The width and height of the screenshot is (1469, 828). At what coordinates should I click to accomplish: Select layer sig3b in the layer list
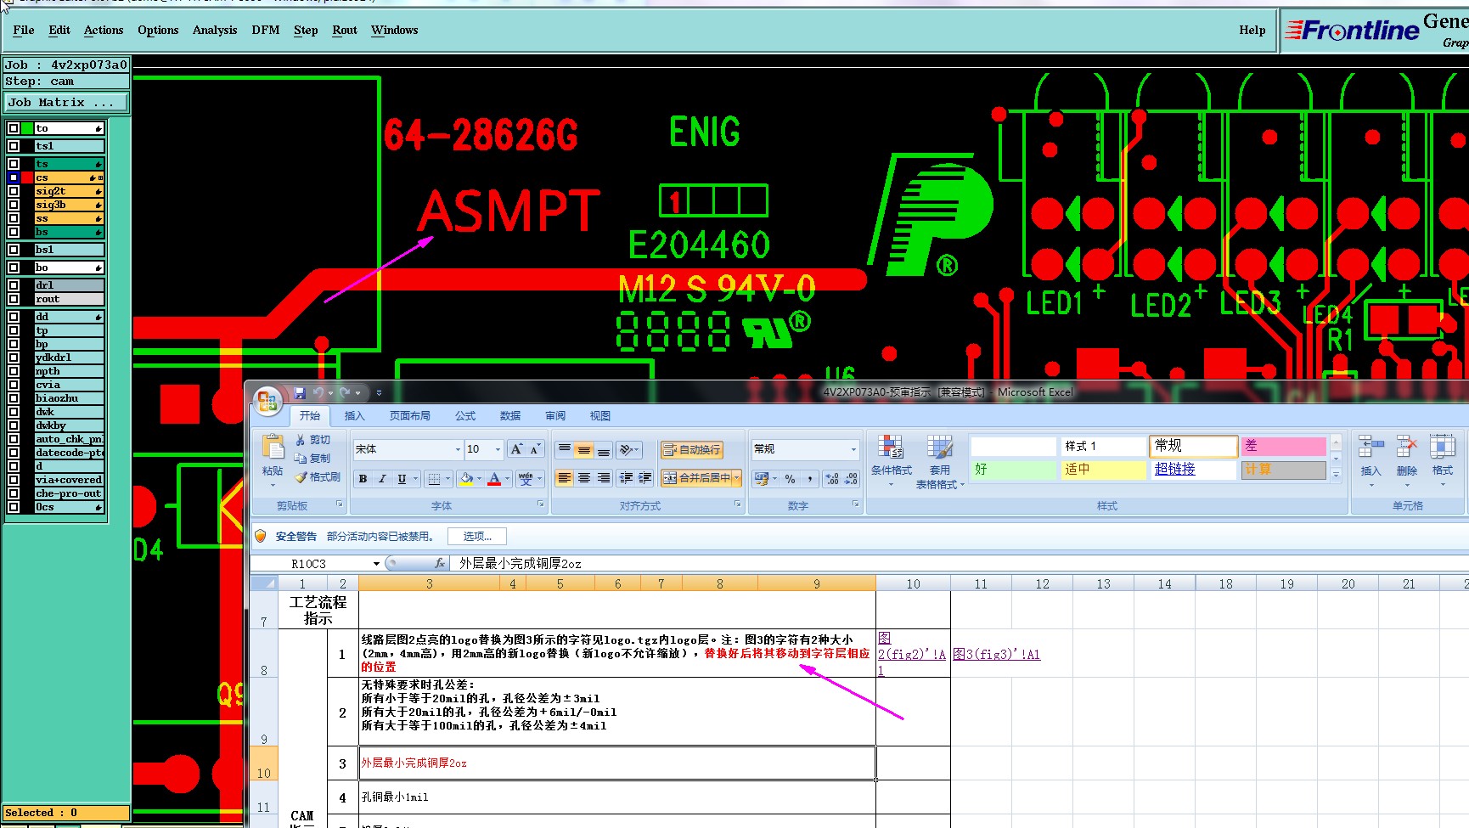(69, 205)
